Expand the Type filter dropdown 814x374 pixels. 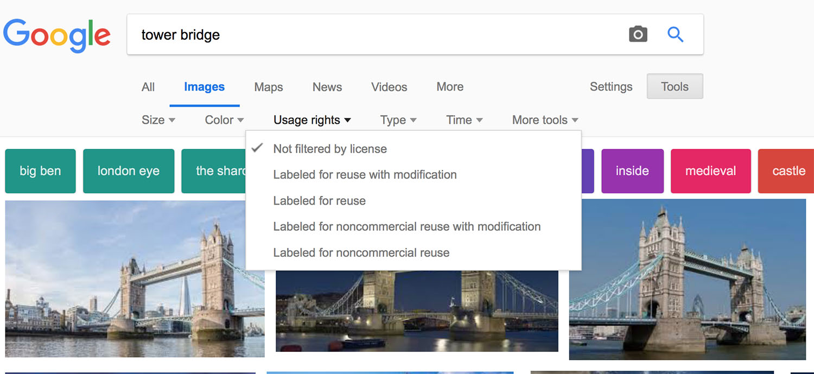(x=398, y=120)
